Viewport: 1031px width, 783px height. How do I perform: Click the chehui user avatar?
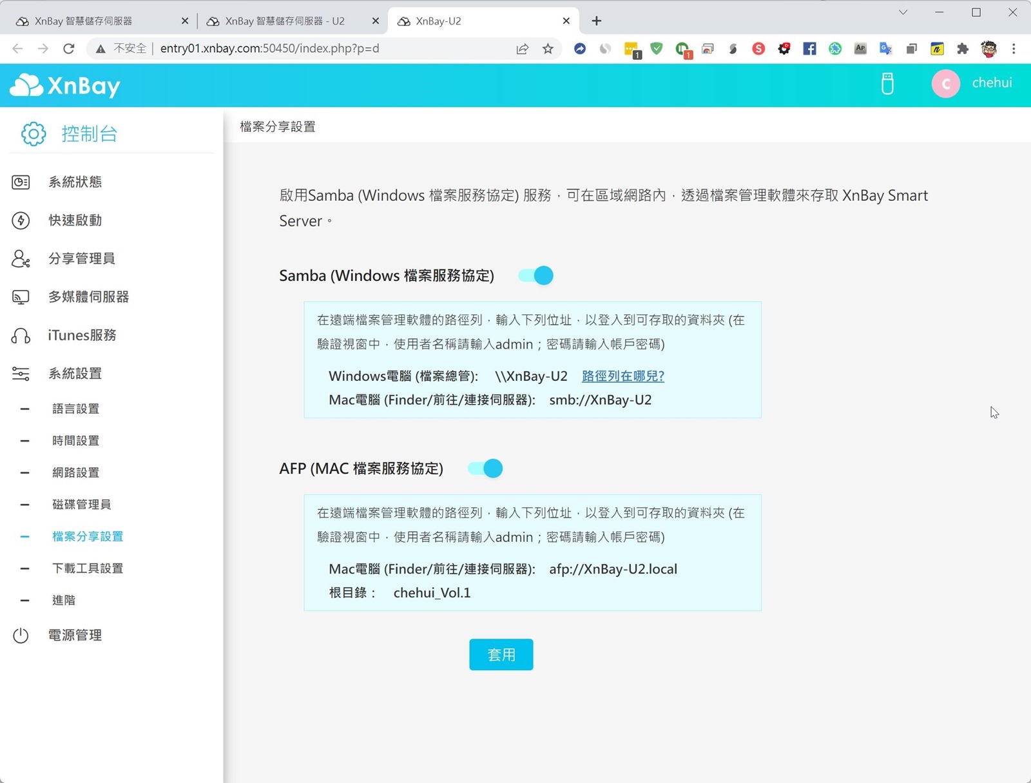(x=945, y=84)
